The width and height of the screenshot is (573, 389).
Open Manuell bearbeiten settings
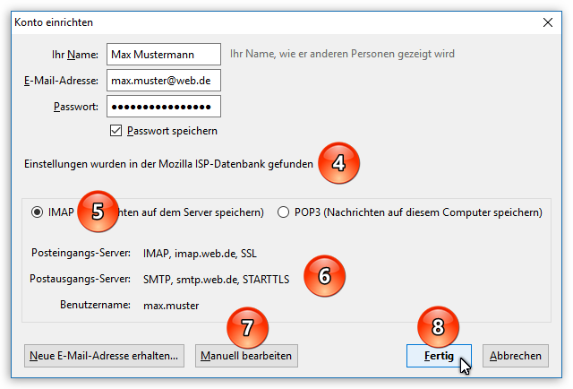246,356
